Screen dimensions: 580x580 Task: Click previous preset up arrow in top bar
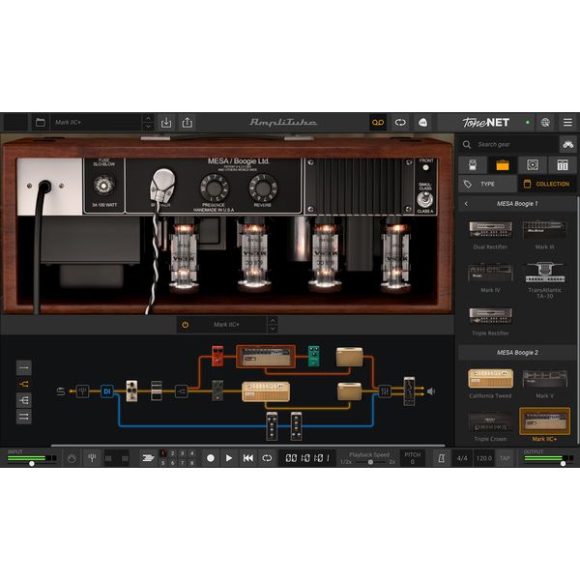click(x=148, y=119)
